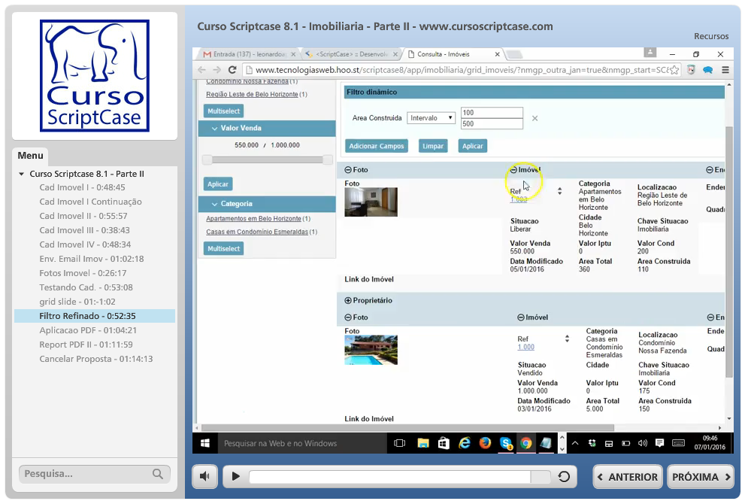Screen dimensions: 745x504
Task: Open Windows Start menu
Action: coord(204,443)
